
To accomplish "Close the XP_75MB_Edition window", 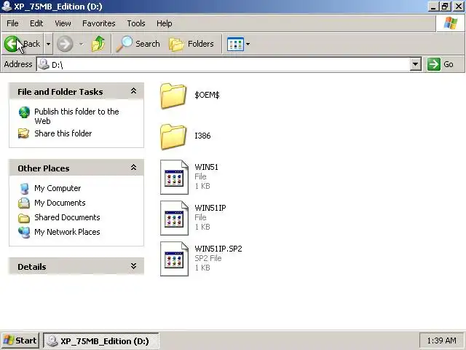I will [x=459, y=7].
